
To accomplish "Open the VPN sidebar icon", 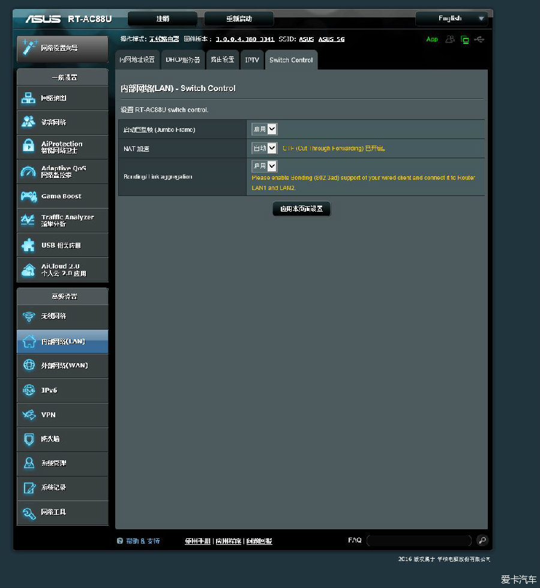I will coord(29,414).
